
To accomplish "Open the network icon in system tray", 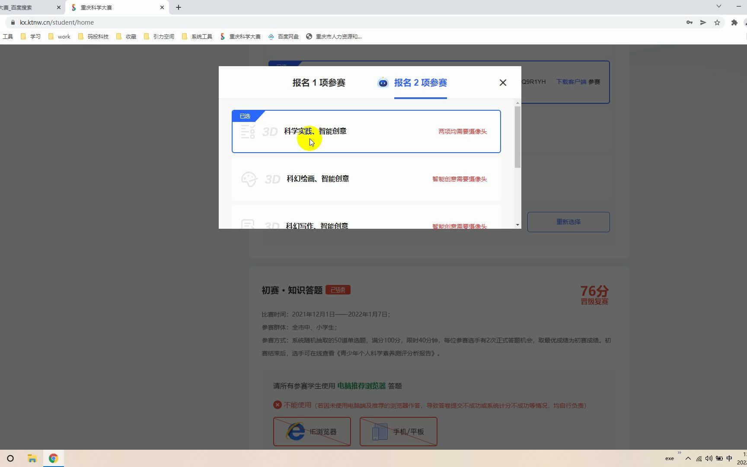I will tap(699, 458).
